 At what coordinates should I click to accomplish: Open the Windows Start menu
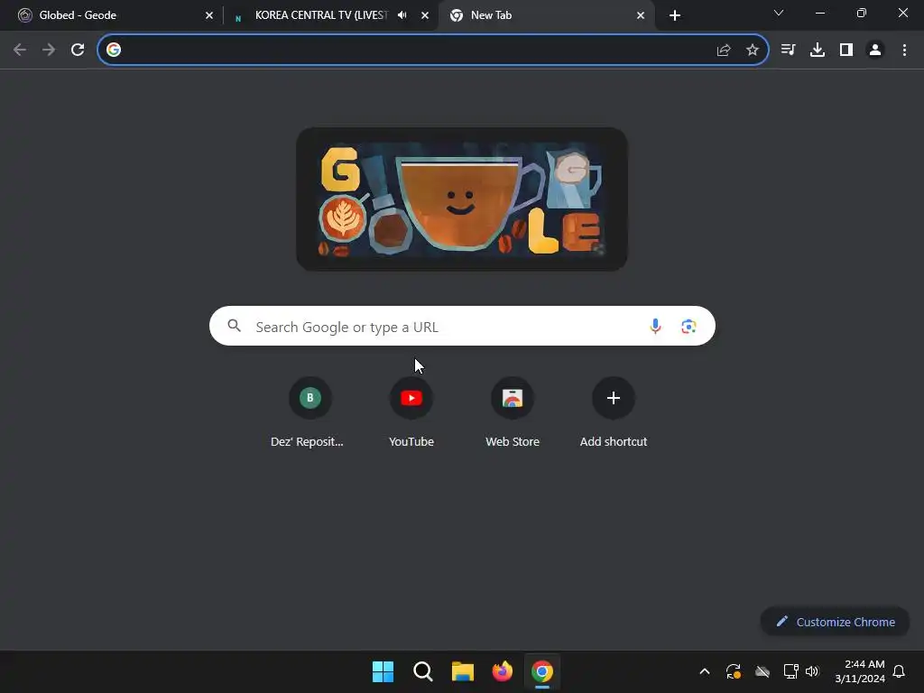click(x=383, y=671)
